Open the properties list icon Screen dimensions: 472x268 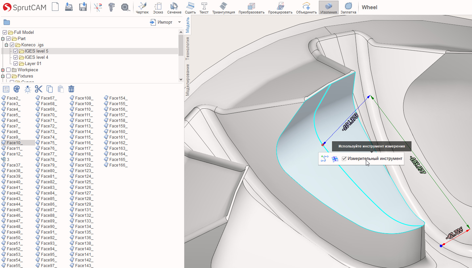6,89
